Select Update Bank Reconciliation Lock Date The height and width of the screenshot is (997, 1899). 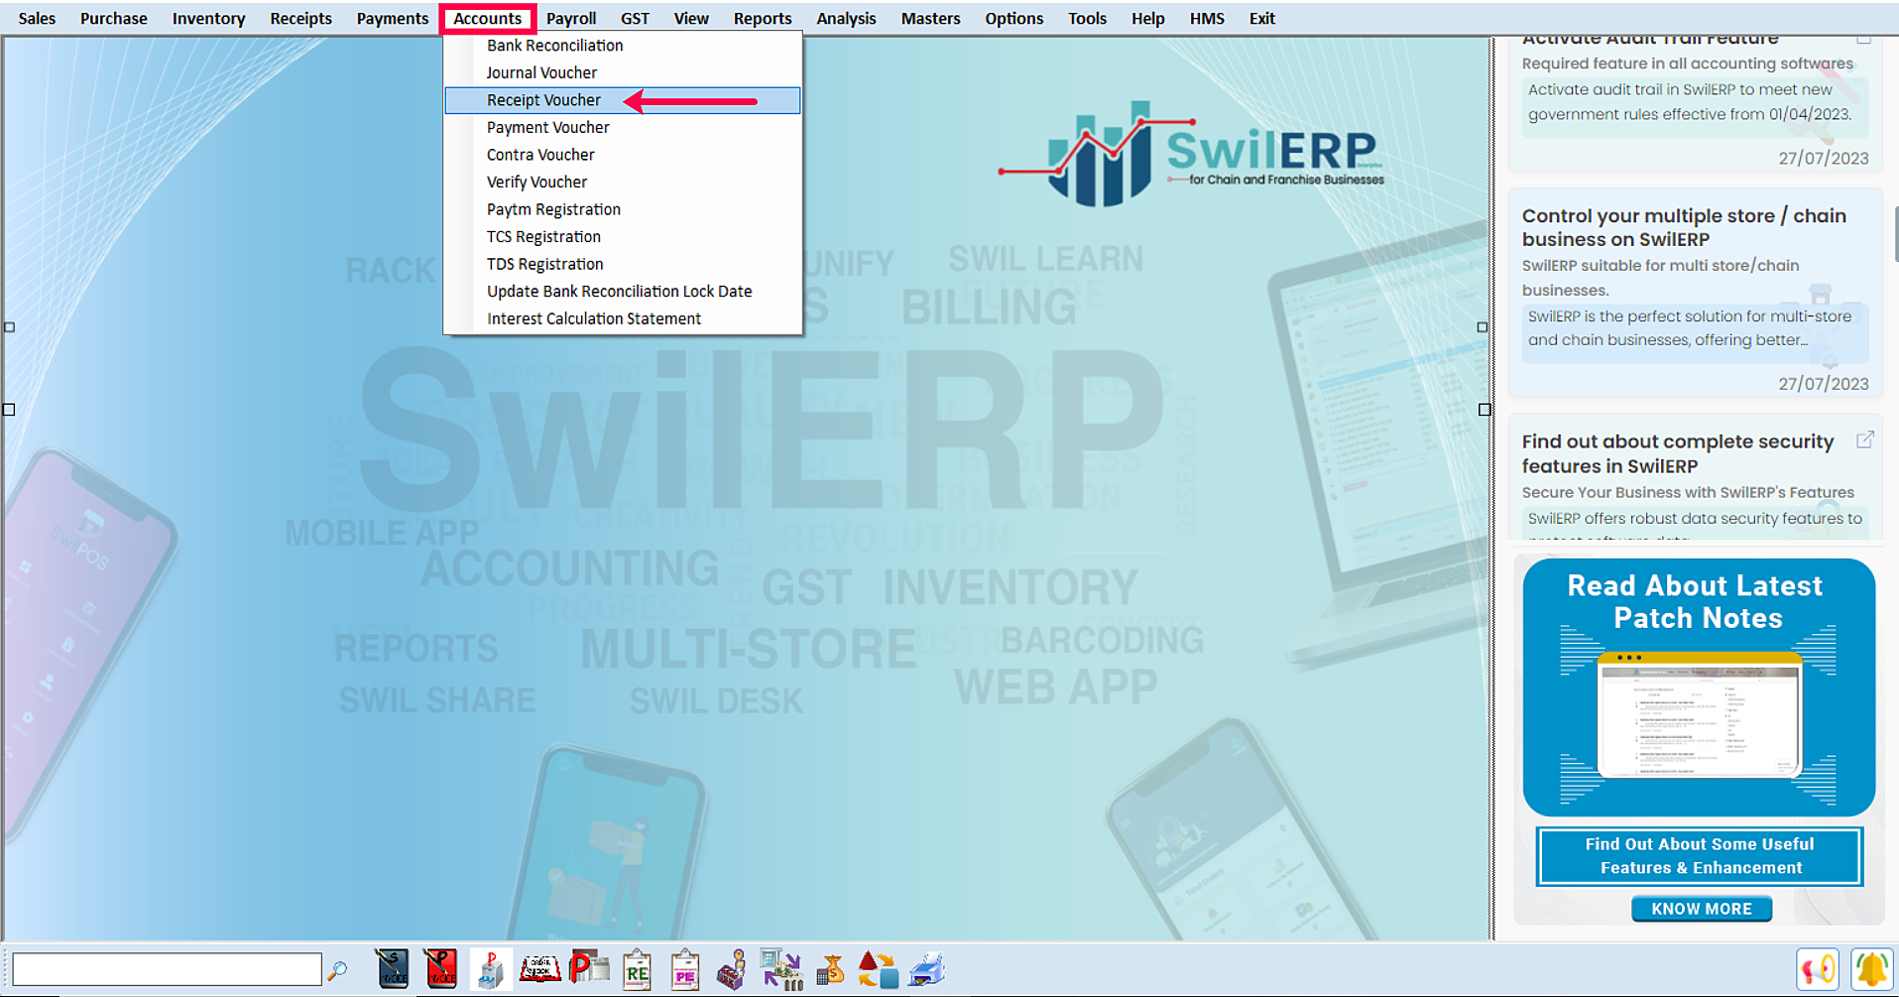pyautogui.click(x=623, y=291)
